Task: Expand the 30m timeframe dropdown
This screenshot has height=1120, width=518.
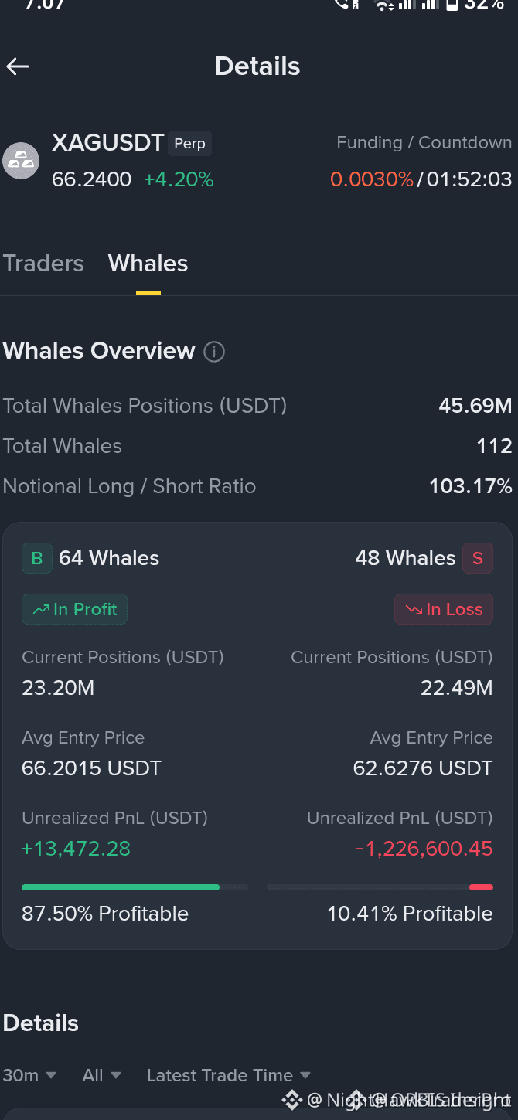Action: pos(29,1075)
